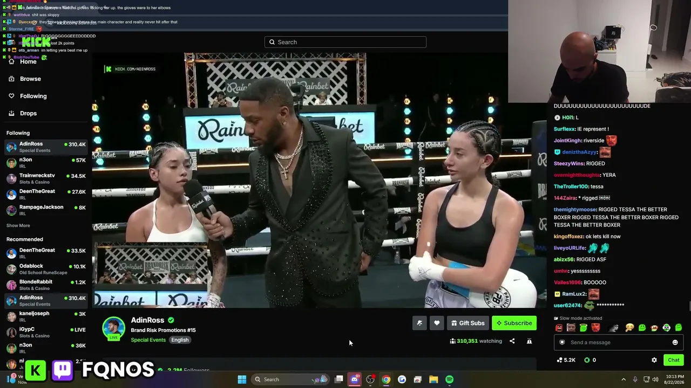This screenshot has width=691, height=388.
Task: Pick the angry red face emote
Action: coord(559,328)
